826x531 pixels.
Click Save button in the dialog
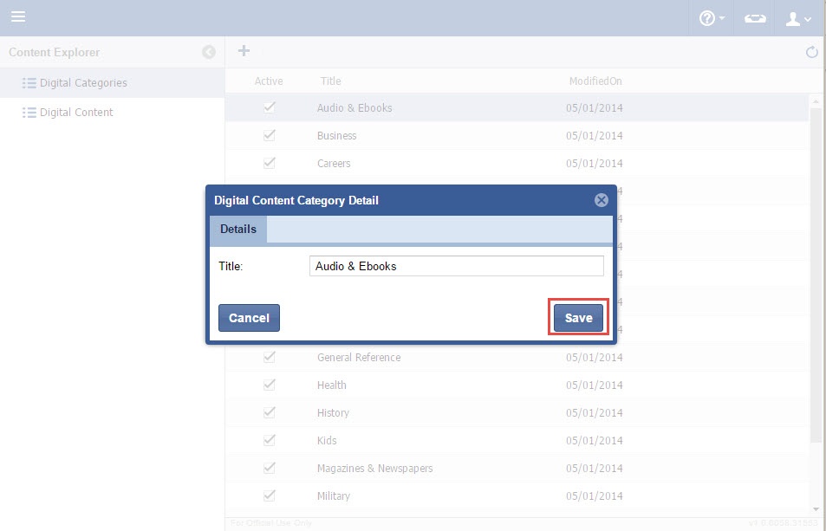tap(578, 318)
